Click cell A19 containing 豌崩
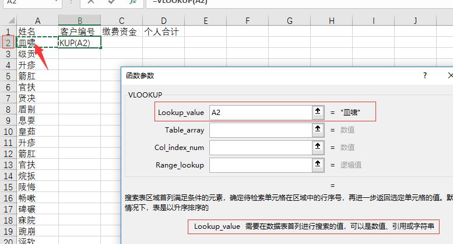This screenshot has height=244, width=453. pyautogui.click(x=37, y=231)
